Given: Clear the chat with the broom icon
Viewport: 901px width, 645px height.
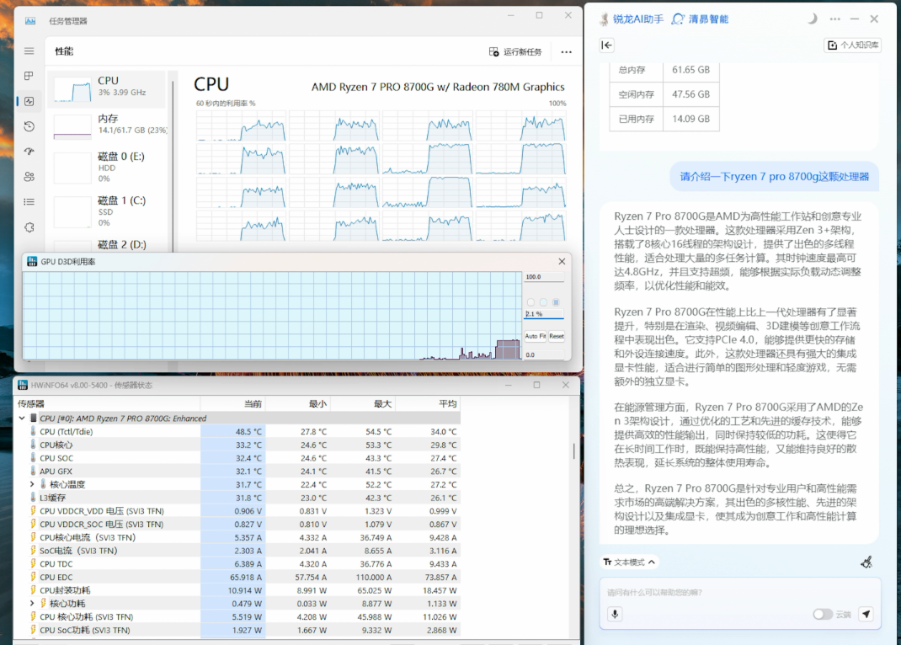Looking at the screenshot, I should coord(866,562).
